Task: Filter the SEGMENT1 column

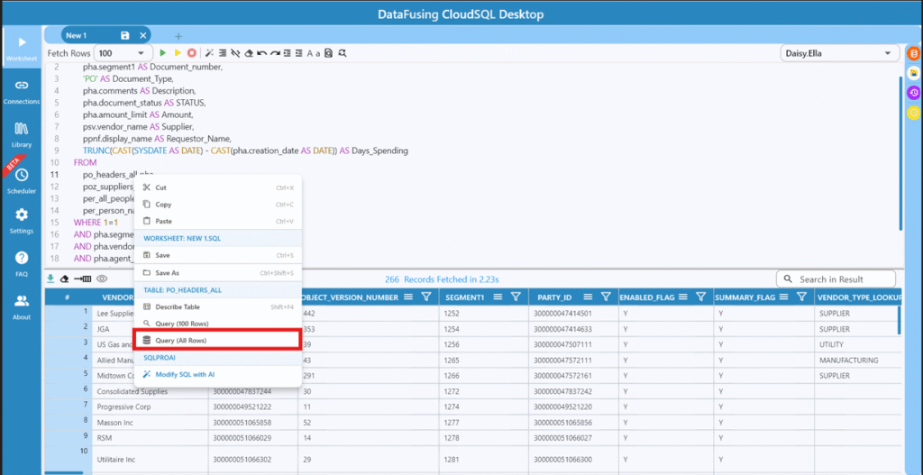Action: pos(516,297)
